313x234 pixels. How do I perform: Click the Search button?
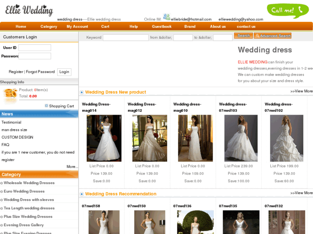pyautogui.click(x=244, y=36)
